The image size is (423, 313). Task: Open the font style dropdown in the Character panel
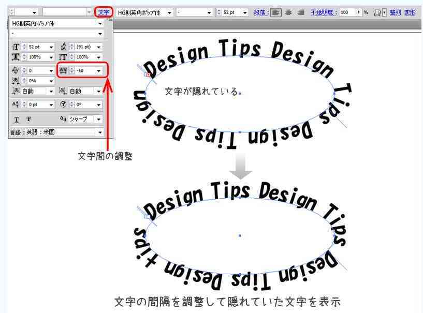click(100, 34)
